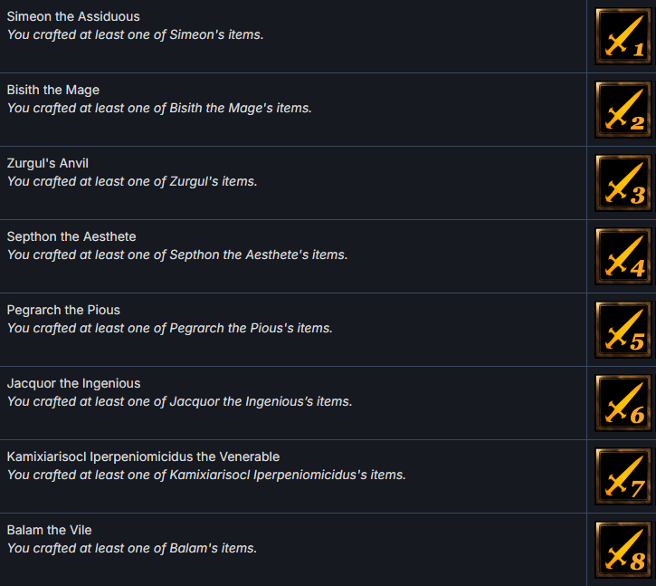Select the Septhon the Aesthete title
The image size is (656, 586).
(x=71, y=237)
